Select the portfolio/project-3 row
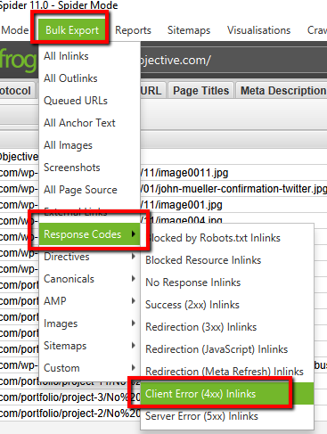Image resolution: width=327 pixels, height=434 pixels. pos(70,397)
